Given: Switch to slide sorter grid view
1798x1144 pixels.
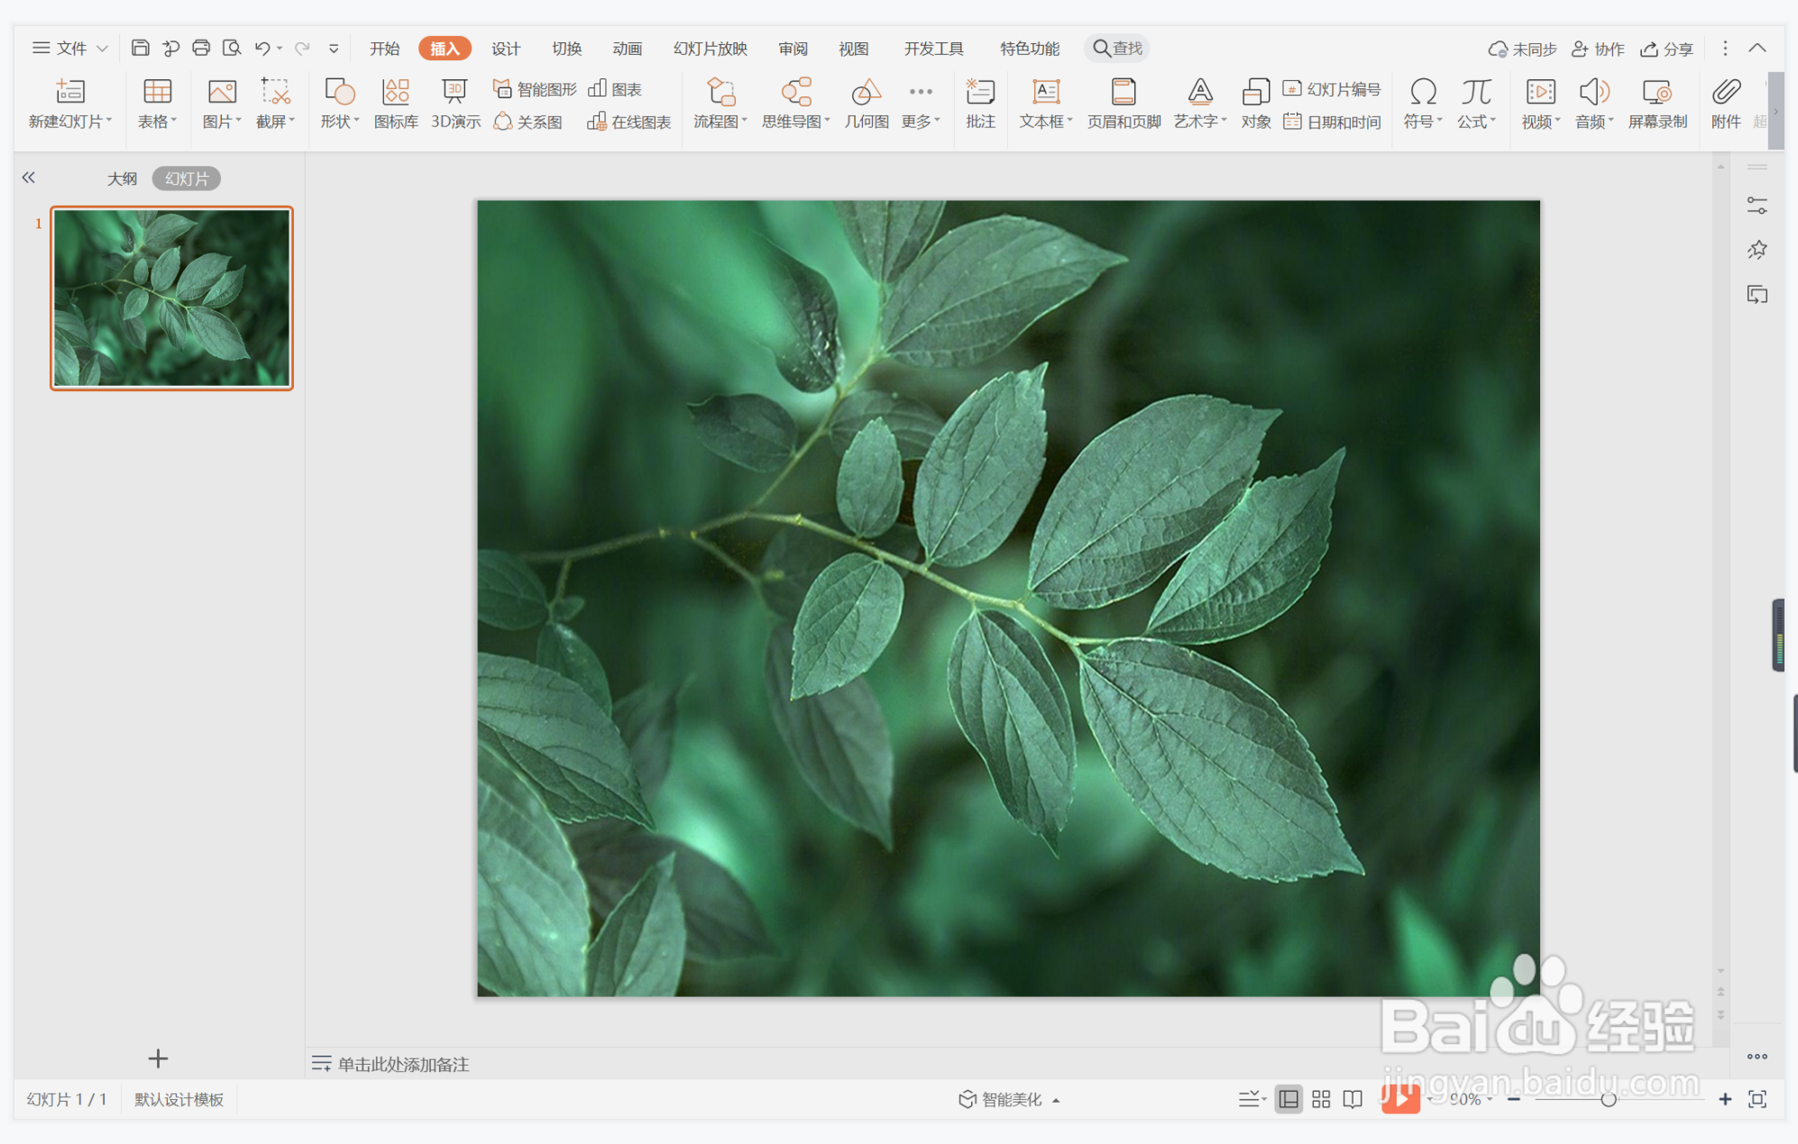Looking at the screenshot, I should (x=1321, y=1099).
